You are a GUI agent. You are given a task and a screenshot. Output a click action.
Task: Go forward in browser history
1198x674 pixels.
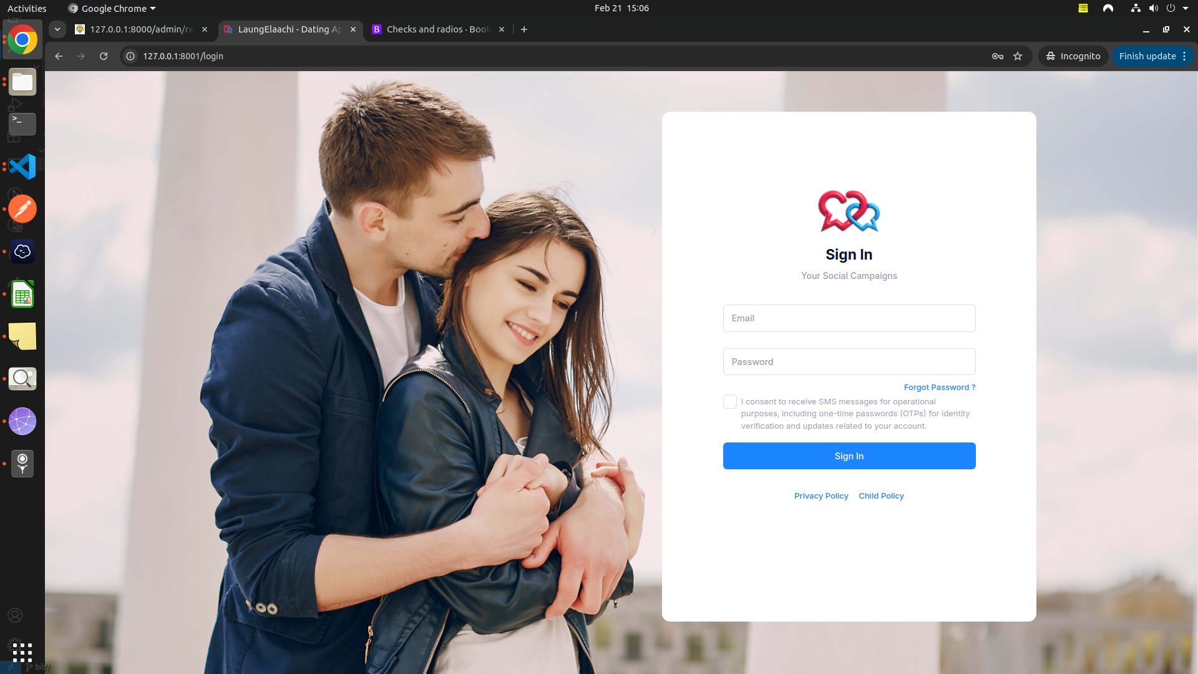coord(81,56)
